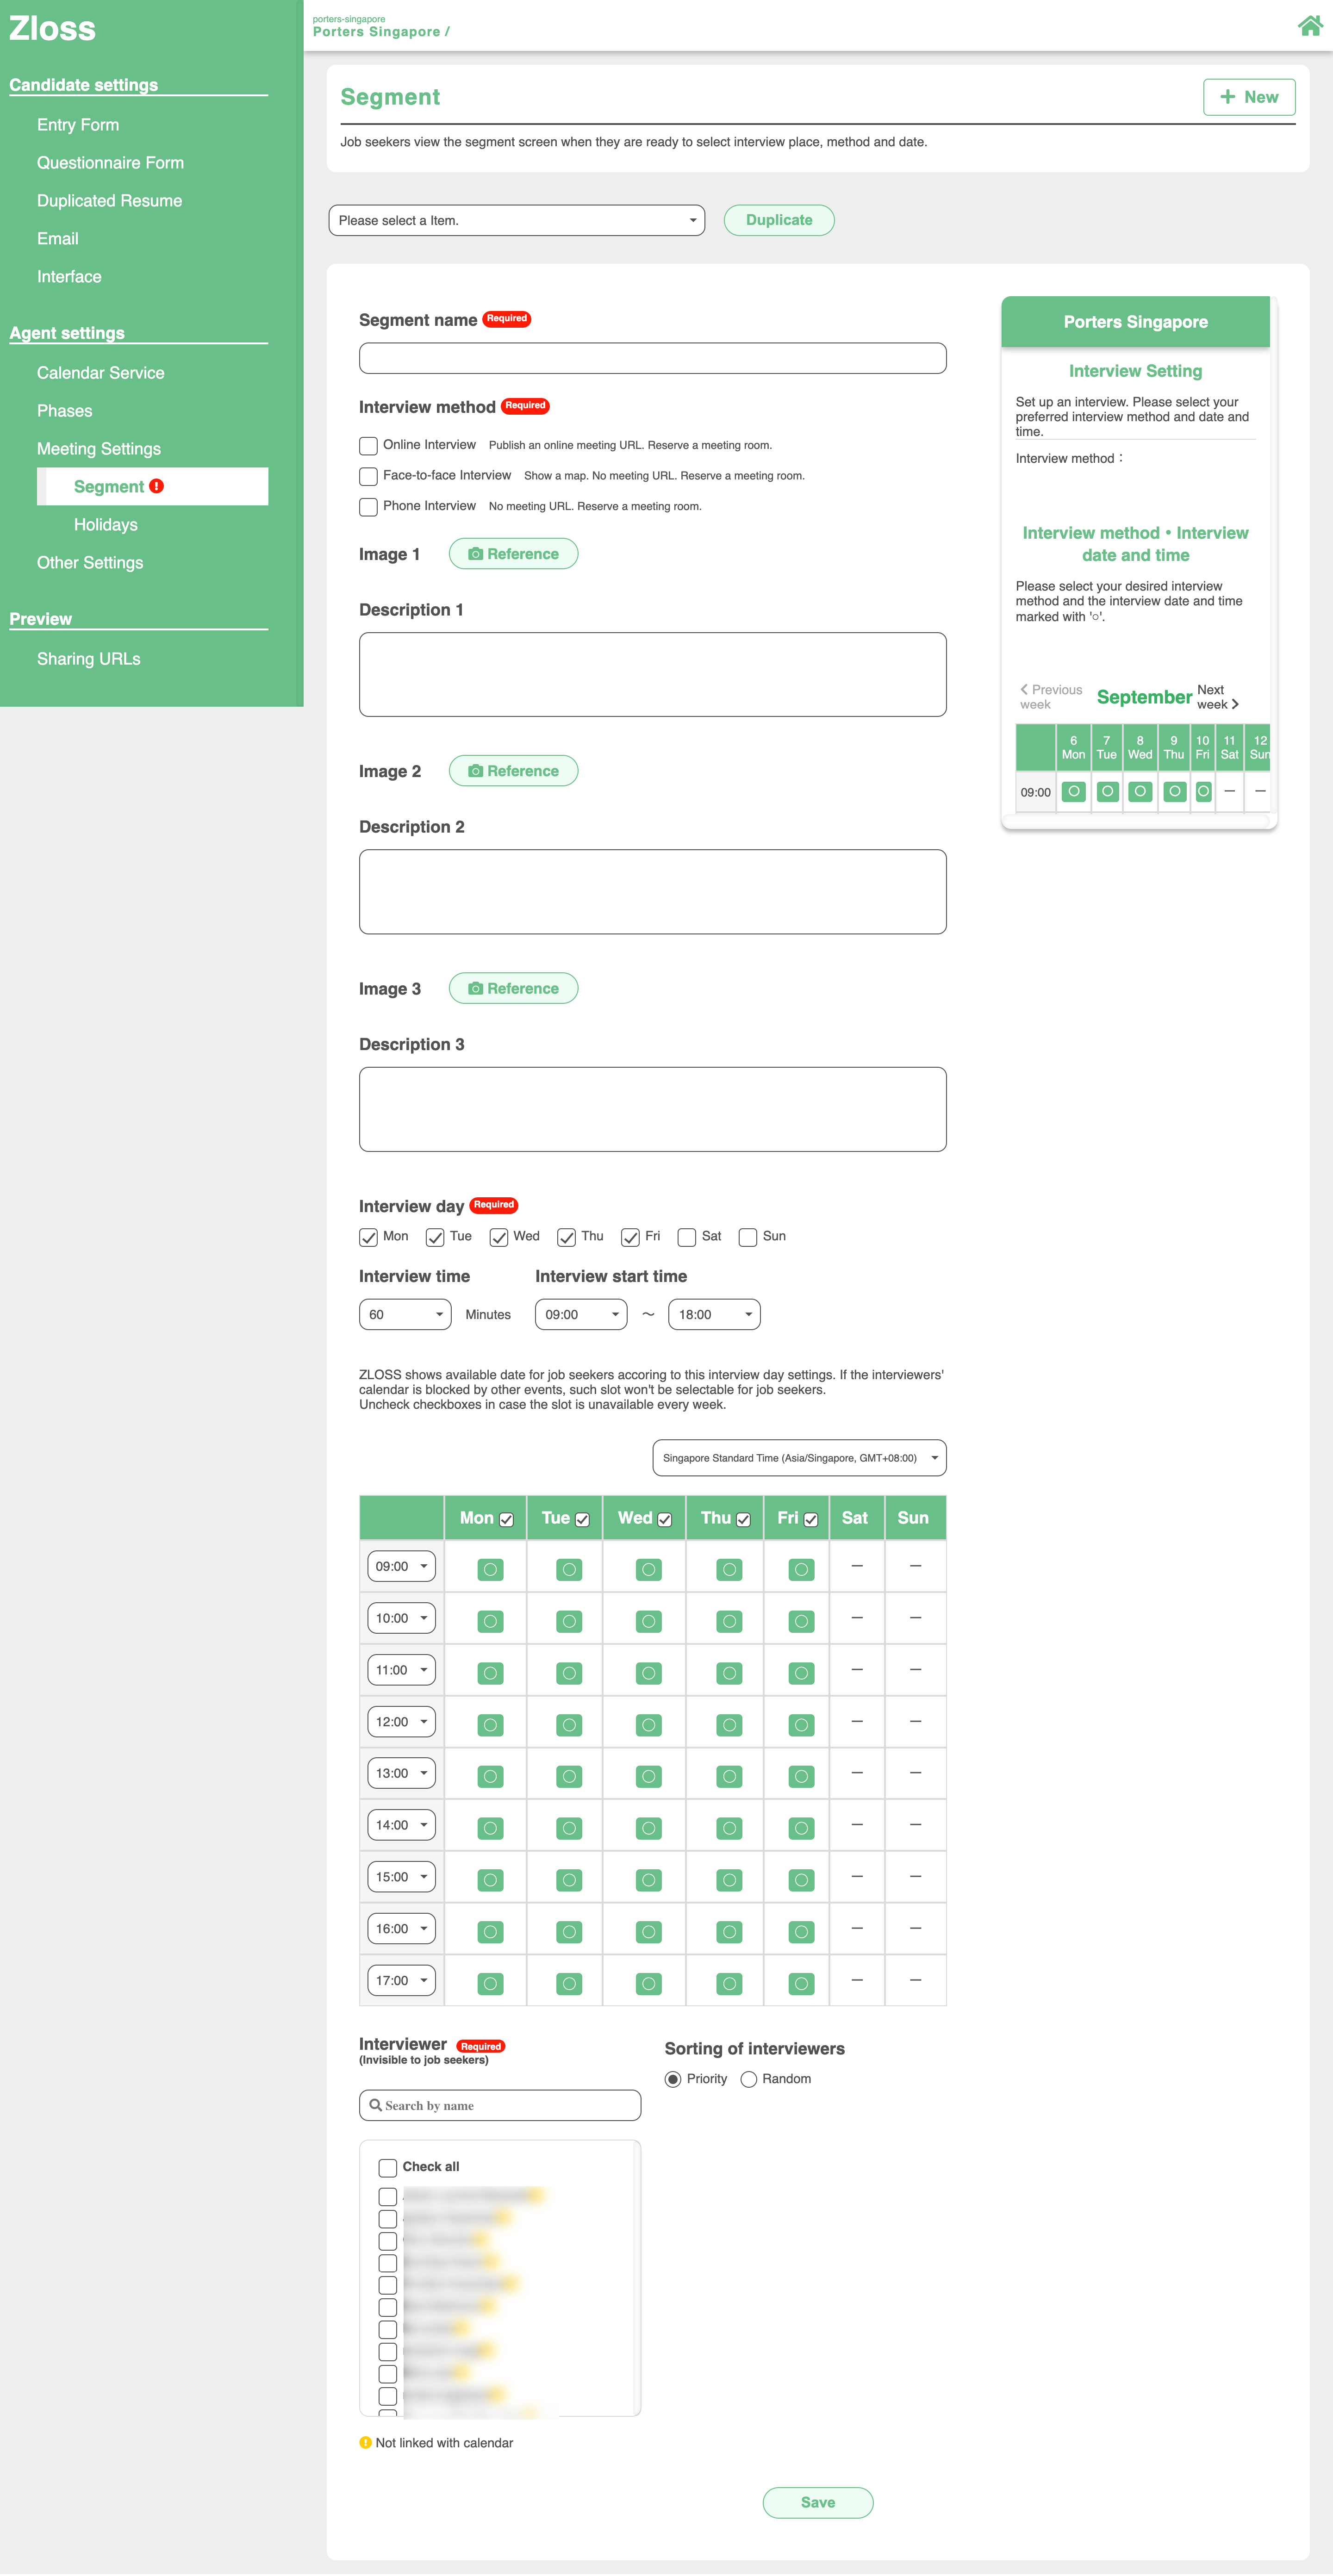Select preview slot for Wed 8 at 09:00

pos(1140,791)
